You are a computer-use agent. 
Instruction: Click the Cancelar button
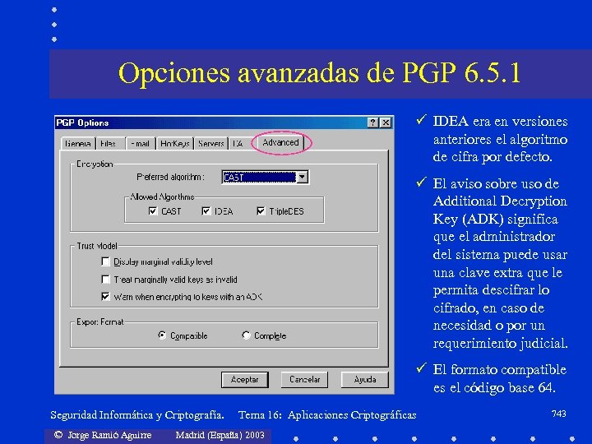click(x=304, y=379)
